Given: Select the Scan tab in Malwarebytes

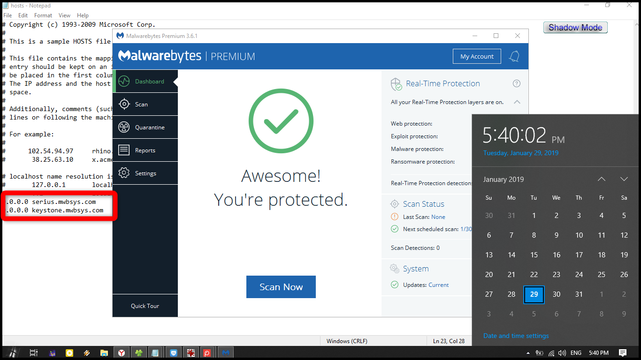Looking at the screenshot, I should [145, 104].
